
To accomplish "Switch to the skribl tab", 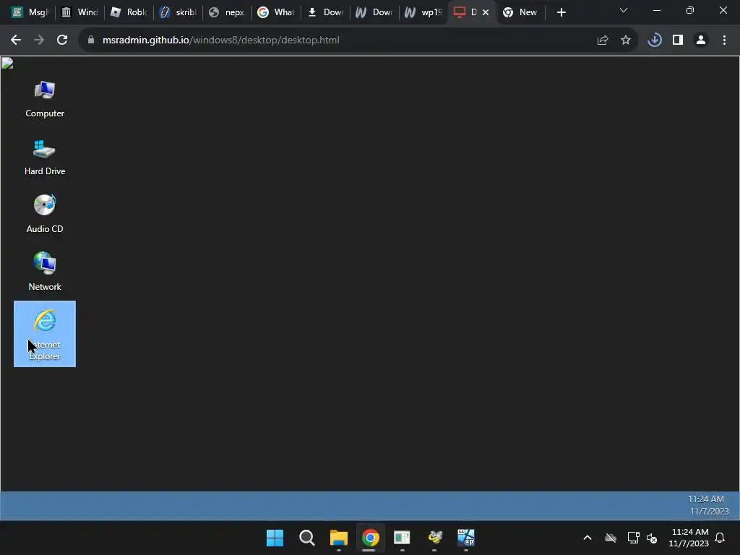I will click(178, 12).
